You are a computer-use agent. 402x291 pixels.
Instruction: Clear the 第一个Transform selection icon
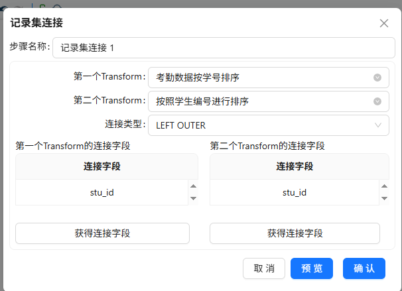377,78
